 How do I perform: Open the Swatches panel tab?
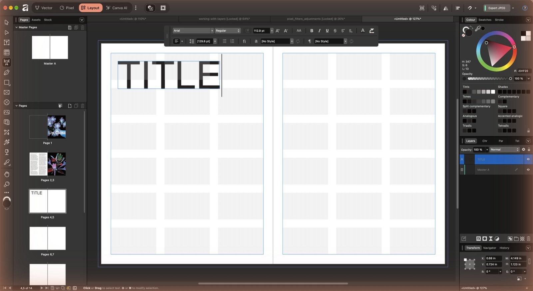[x=485, y=20]
